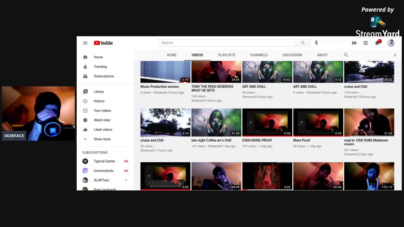The width and height of the screenshot is (404, 227).
Task: Open More Proof video thumbnail
Action: tap(318, 122)
